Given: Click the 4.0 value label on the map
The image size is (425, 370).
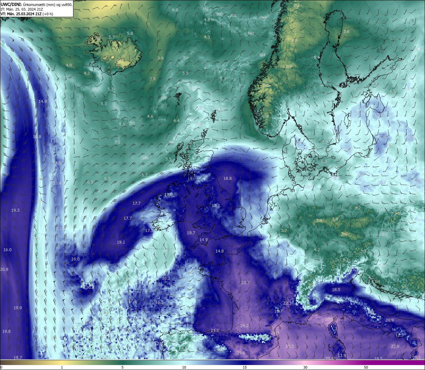Looking at the screenshot, I should point(69,65).
